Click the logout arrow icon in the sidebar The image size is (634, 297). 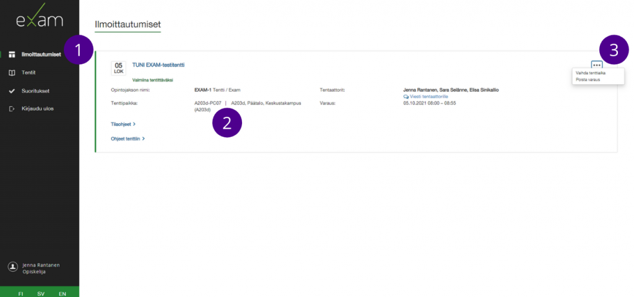point(12,109)
